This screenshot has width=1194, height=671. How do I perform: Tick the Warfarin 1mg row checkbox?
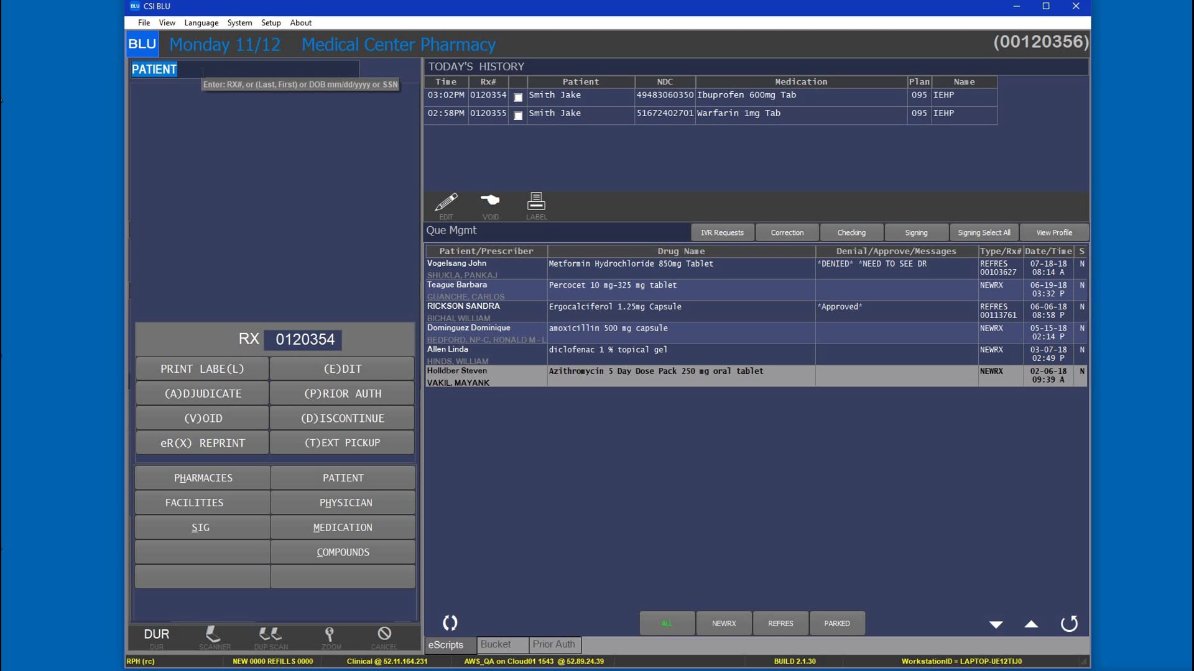[518, 116]
